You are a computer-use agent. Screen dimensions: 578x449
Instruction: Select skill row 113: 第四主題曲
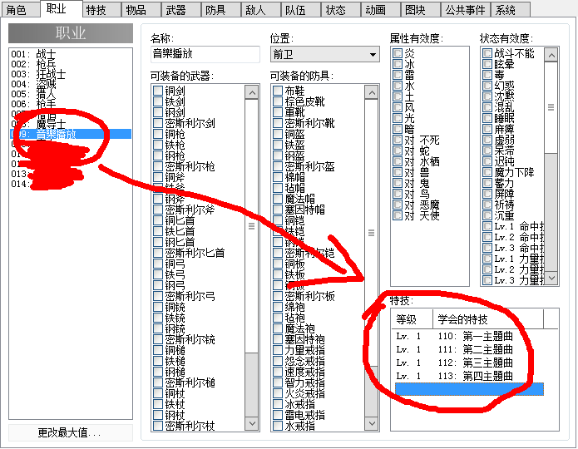coord(469,376)
